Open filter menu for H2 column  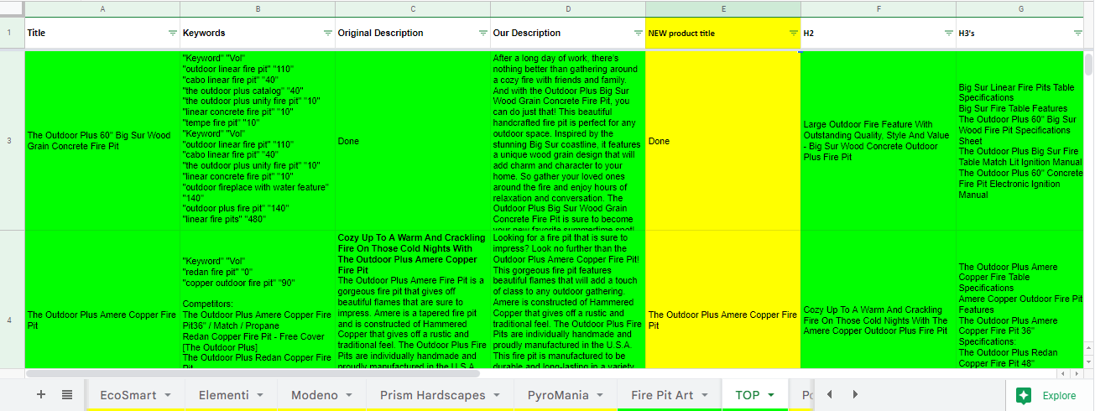(948, 34)
